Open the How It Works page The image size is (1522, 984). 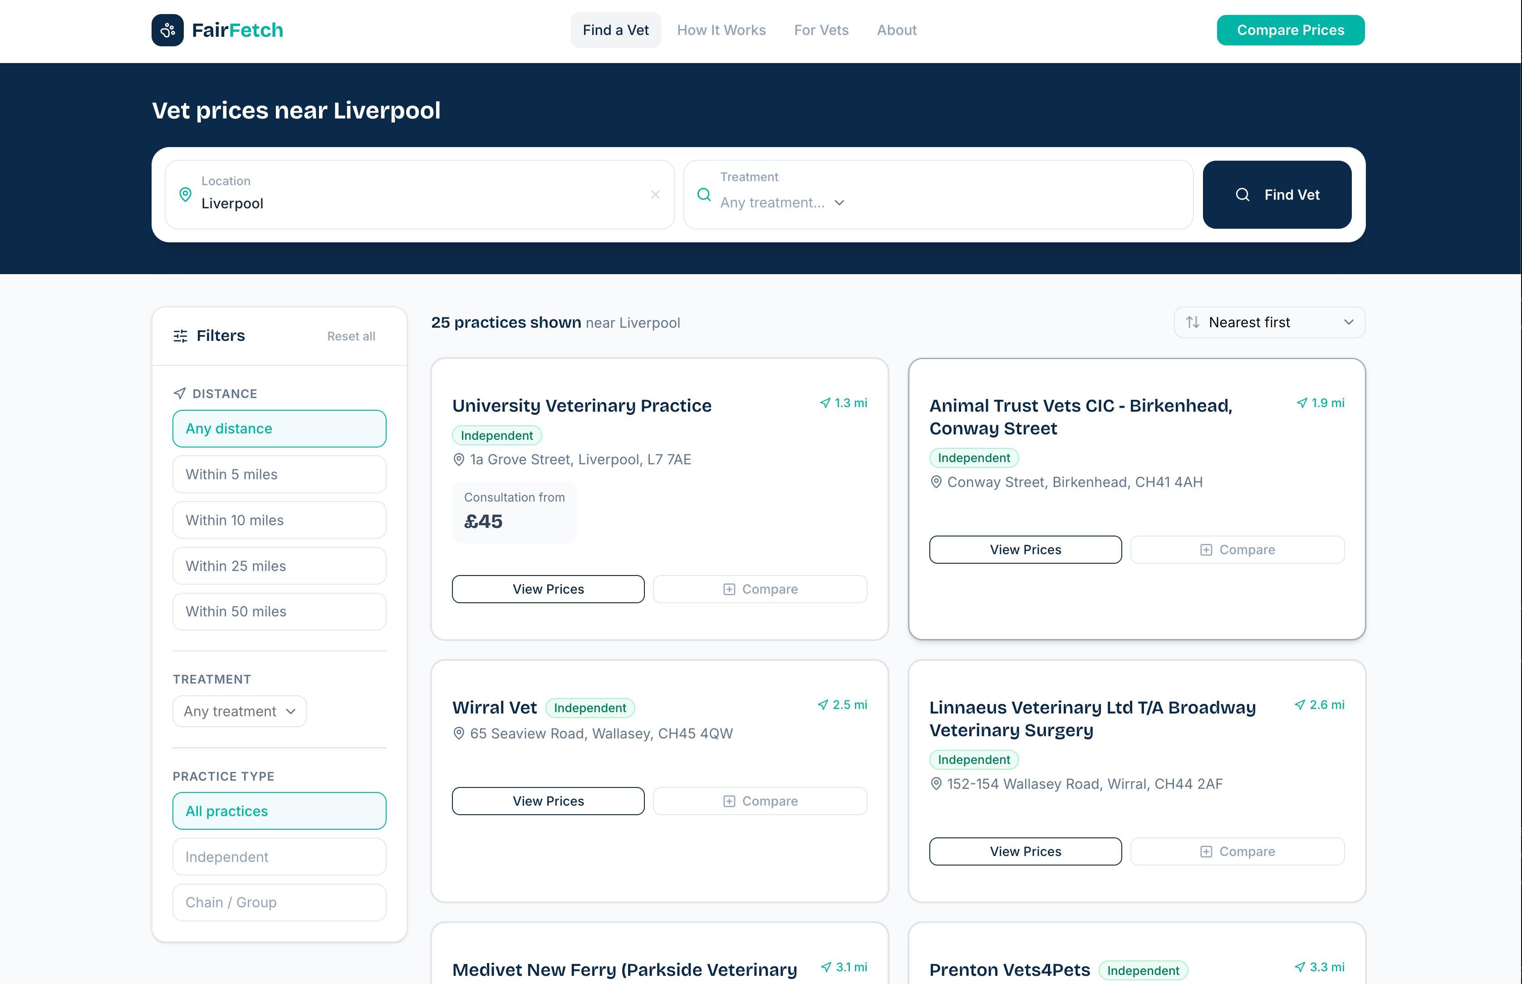coord(721,30)
